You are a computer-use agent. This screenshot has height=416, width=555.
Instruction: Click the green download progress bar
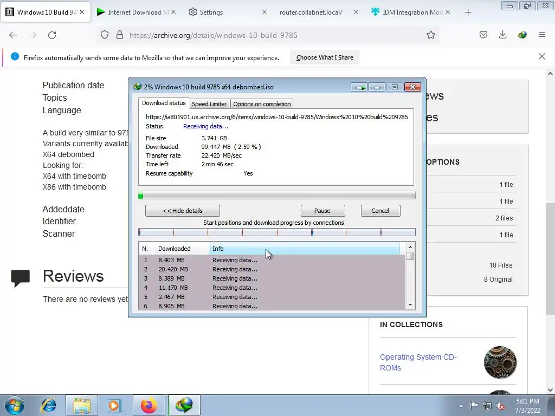tap(277, 195)
